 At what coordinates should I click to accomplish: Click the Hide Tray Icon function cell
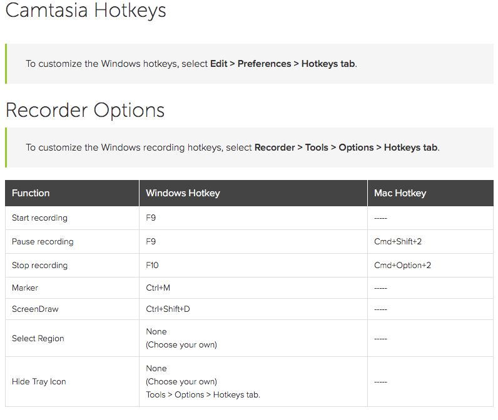click(x=39, y=382)
